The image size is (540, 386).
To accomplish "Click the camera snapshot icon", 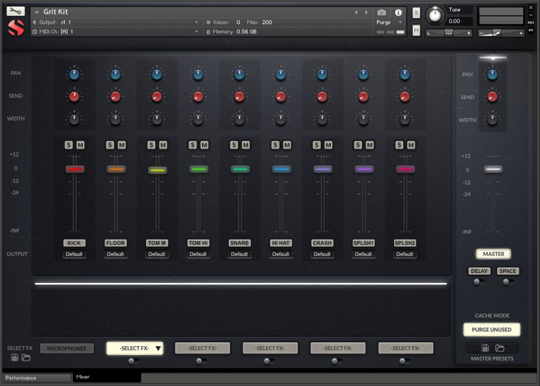I will coord(381,12).
